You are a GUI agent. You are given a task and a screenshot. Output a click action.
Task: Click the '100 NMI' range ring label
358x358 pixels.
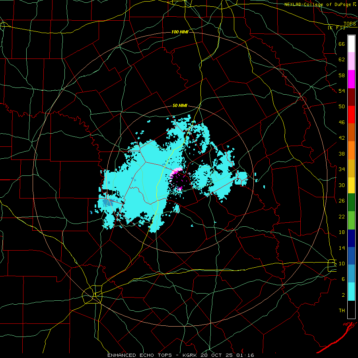pos(180,32)
